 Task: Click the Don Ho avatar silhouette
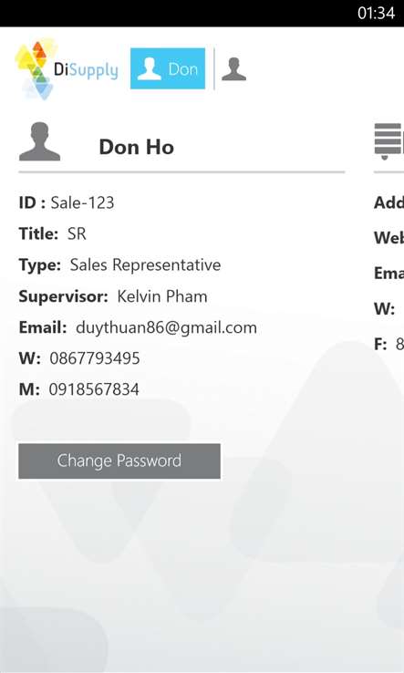coord(39,141)
